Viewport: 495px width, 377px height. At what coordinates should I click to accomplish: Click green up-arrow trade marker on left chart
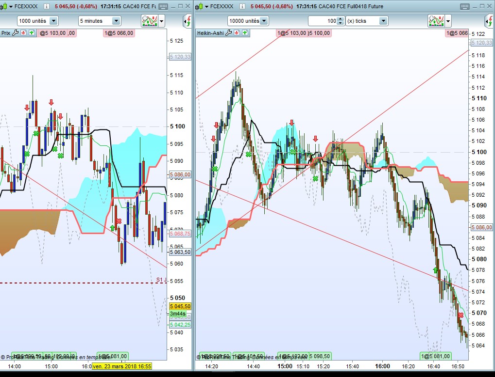point(112,227)
